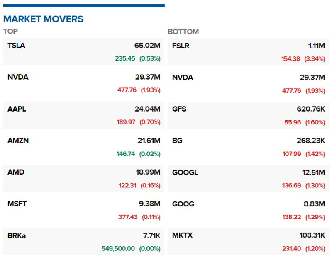Select BRKa price 549,500.00
This screenshot has width=332, height=257.
[x=118, y=249]
